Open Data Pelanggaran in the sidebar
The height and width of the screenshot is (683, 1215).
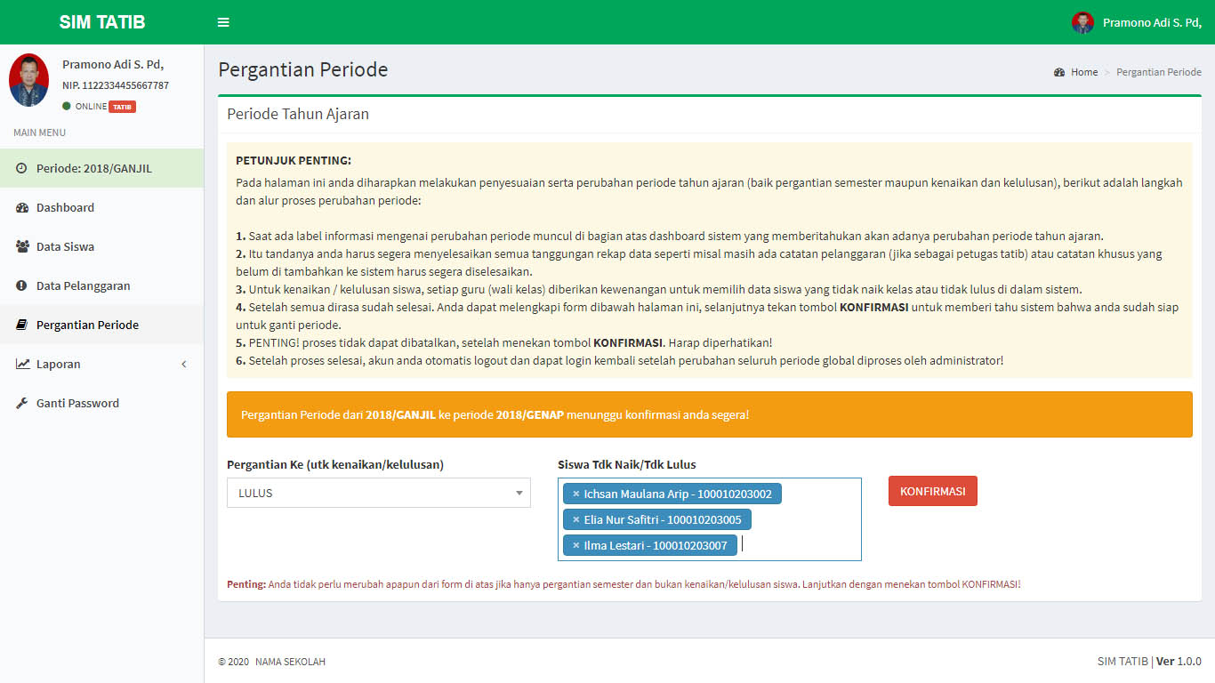101,285
